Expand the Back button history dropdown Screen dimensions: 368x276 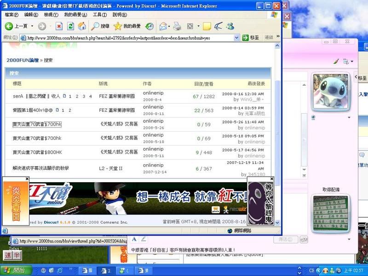point(32,26)
